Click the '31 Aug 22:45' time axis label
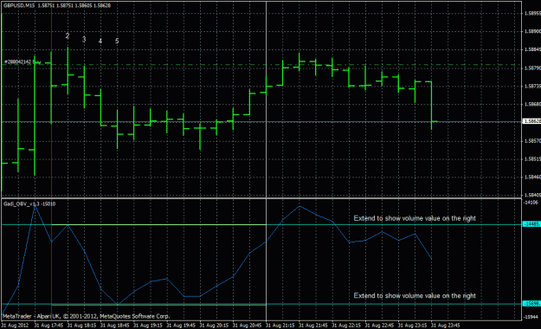This screenshot has width=541, height=329. [380, 326]
